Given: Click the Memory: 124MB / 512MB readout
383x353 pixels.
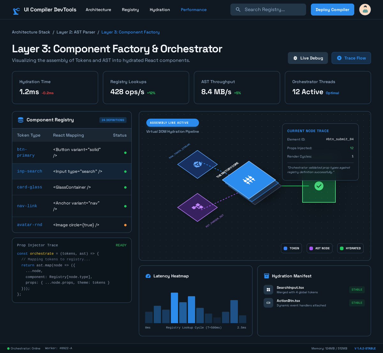Looking at the screenshot, I should (329, 349).
